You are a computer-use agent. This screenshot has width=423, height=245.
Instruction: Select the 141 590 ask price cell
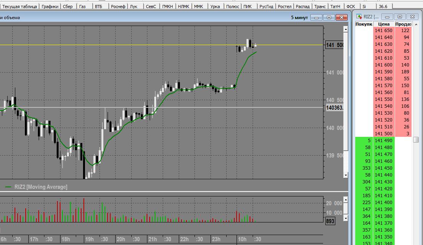tap(384, 71)
